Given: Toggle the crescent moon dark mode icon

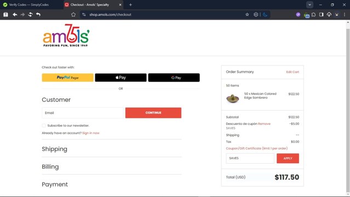Looking at the screenshot, I should tap(265, 14).
